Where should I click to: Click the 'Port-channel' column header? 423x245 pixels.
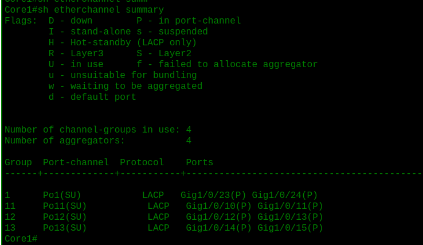76,162
